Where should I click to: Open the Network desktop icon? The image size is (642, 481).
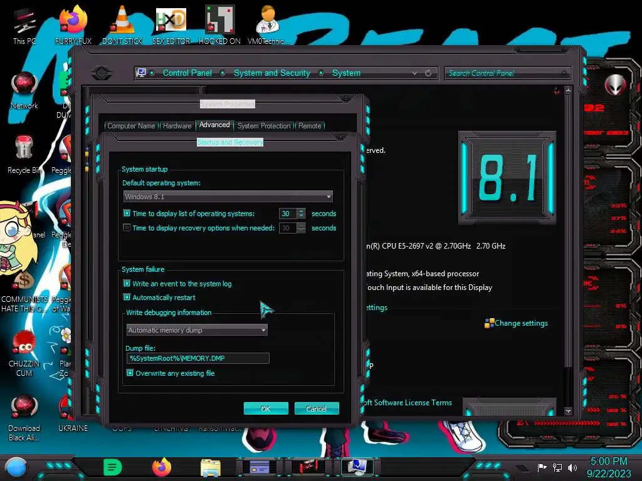click(24, 90)
